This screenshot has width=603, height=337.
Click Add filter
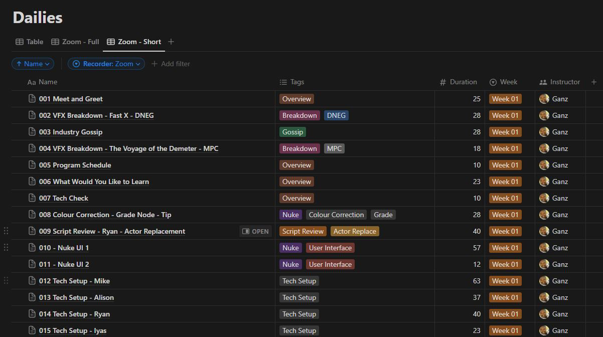[171, 64]
